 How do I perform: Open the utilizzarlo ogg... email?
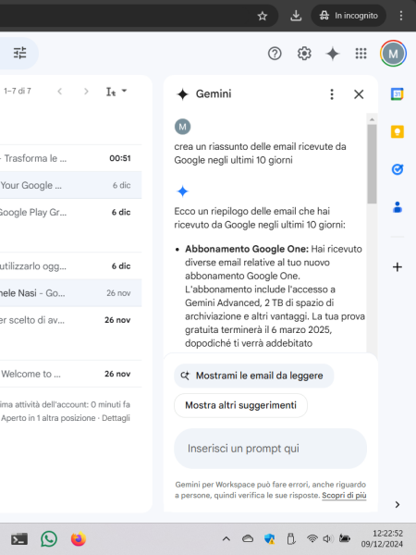[x=71, y=265]
